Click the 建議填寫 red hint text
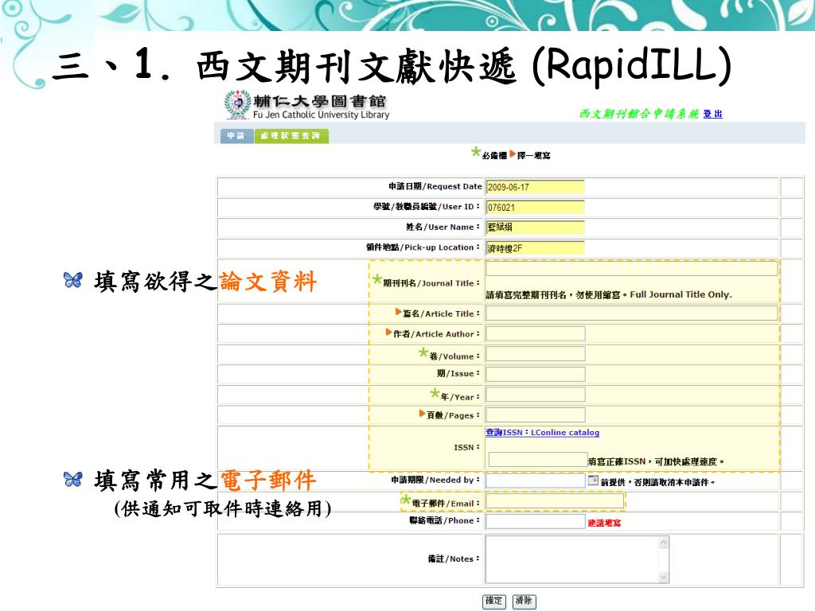Viewport: 815px width, 611px height. pyautogui.click(x=605, y=523)
